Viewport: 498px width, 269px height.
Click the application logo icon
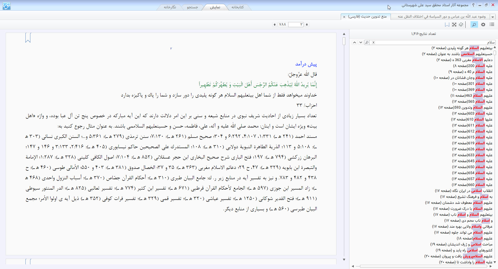pyautogui.click(x=6, y=6)
